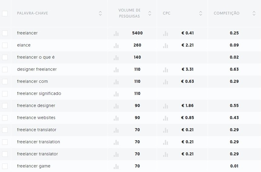261x172 pixels.
Task: Click CPC chart icon for freelance websites
Action: click(165, 118)
